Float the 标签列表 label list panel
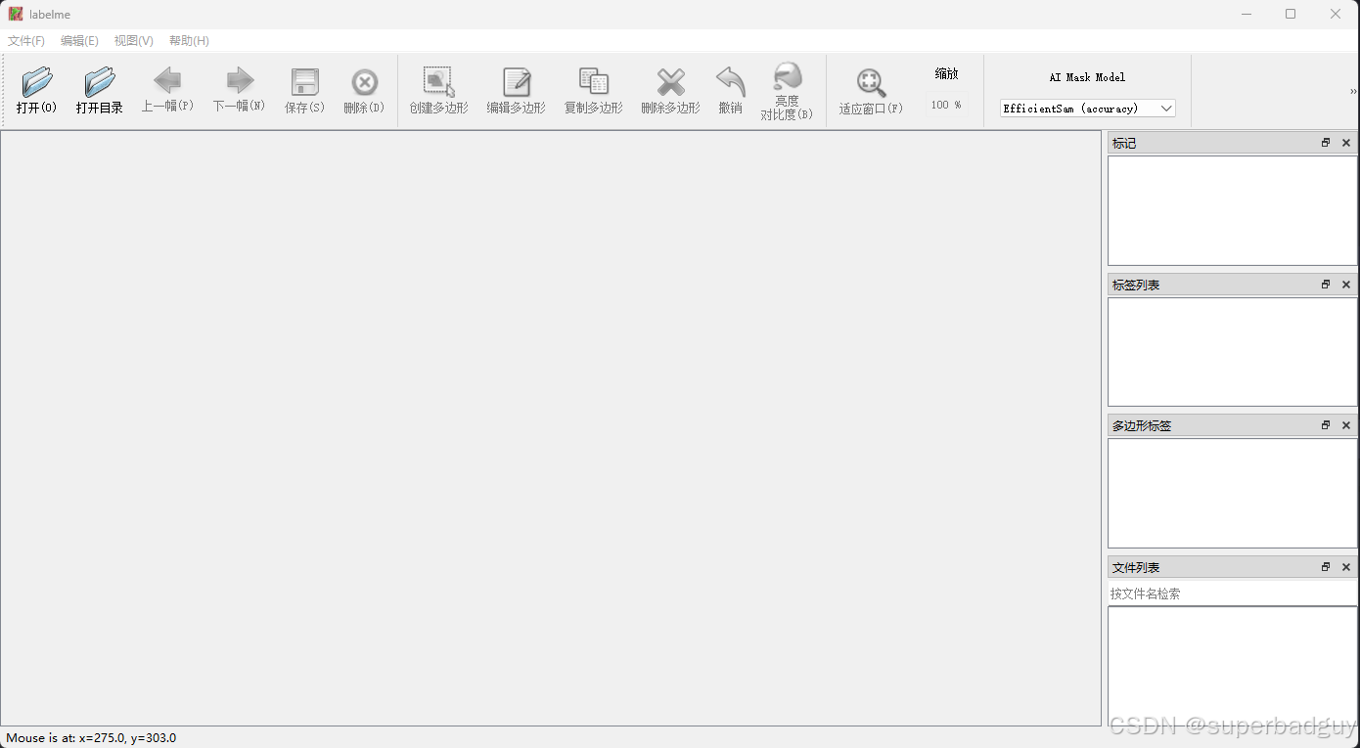Viewport: 1360px width, 748px height. [1326, 285]
